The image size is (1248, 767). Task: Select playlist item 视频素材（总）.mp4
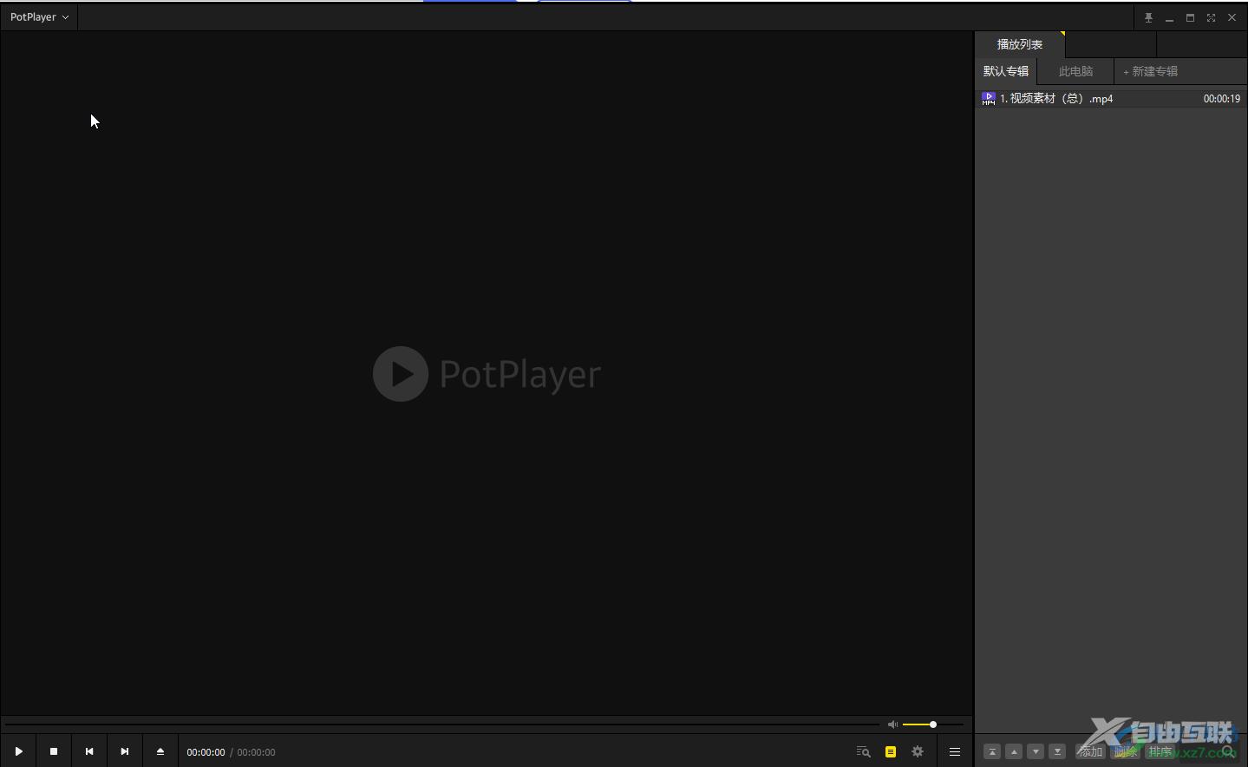tap(1111, 99)
